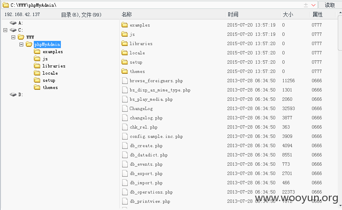Click the phpMyAdmin folder icon in tree
Screen dimensions: 342x210
coord(29,44)
